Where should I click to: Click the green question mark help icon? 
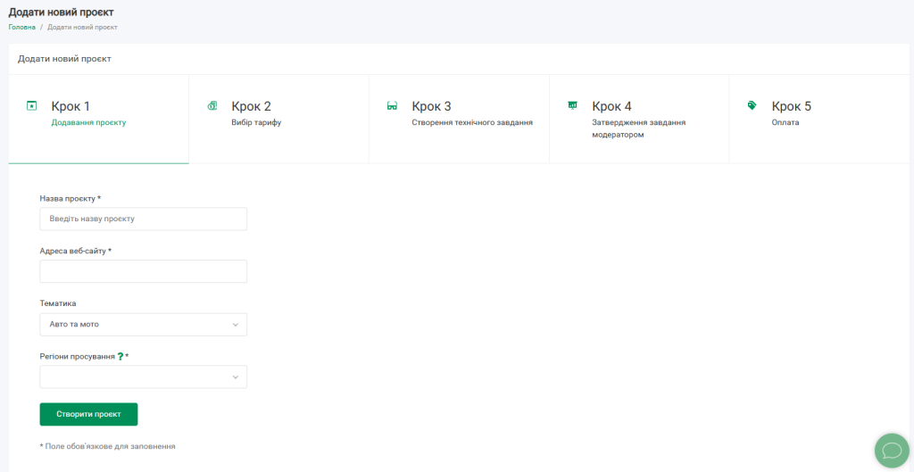pyautogui.click(x=120, y=356)
